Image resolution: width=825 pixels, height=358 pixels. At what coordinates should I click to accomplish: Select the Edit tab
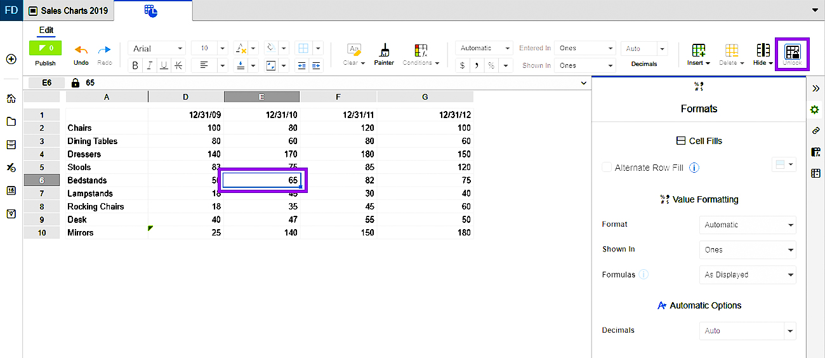pos(46,30)
